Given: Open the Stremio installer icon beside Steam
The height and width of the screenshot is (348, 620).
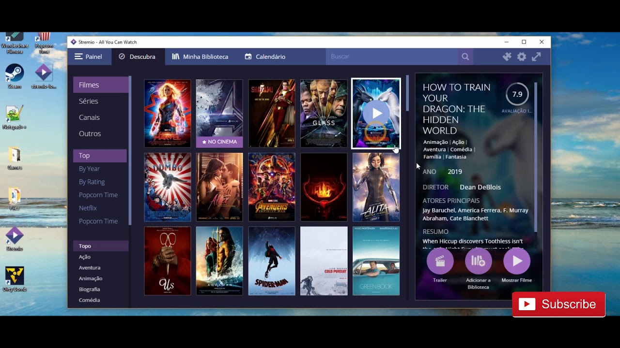Looking at the screenshot, I should [x=44, y=76].
